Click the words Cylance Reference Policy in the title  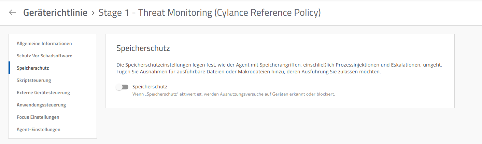267,13
